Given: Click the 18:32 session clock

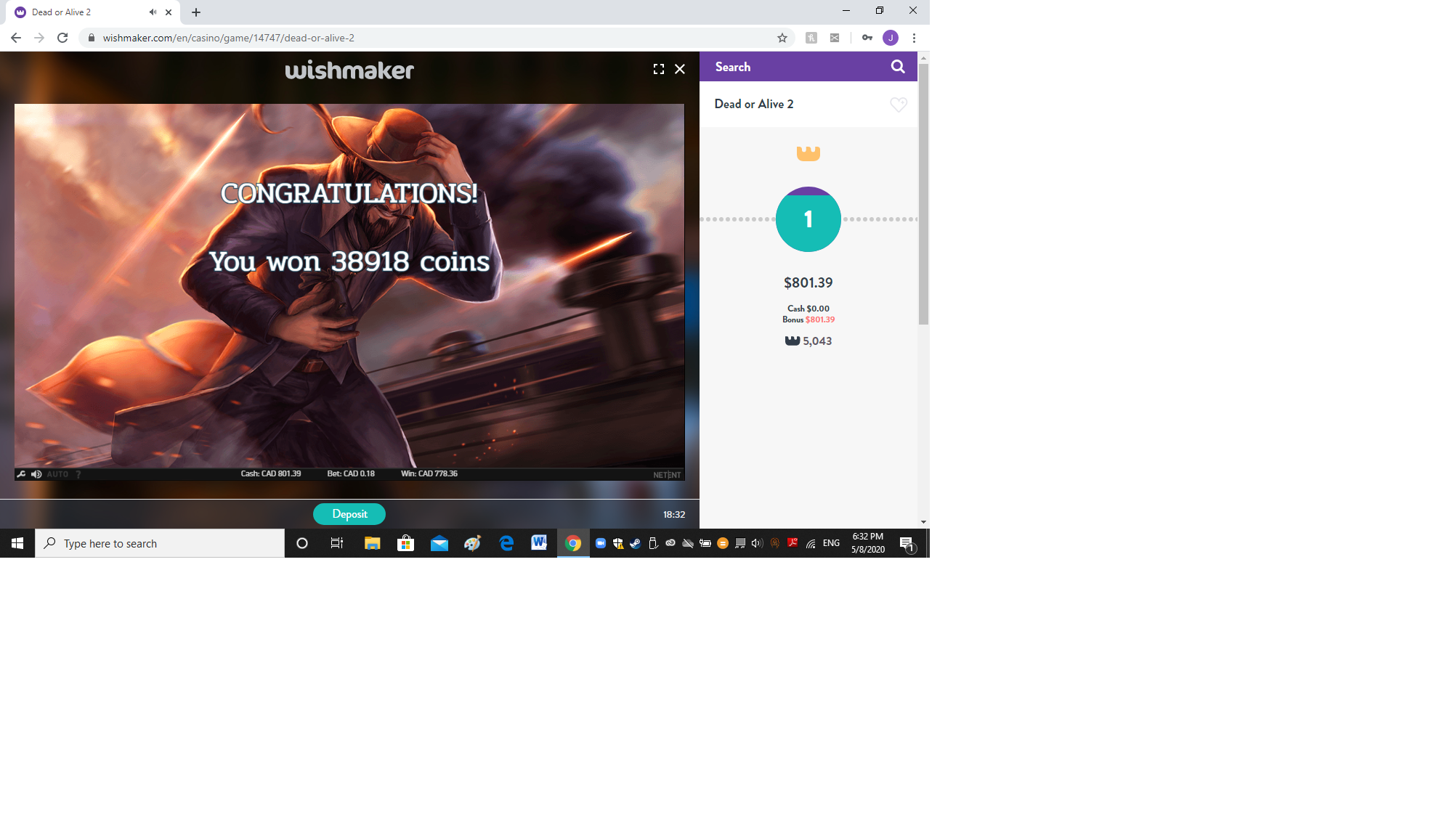Looking at the screenshot, I should click(674, 514).
